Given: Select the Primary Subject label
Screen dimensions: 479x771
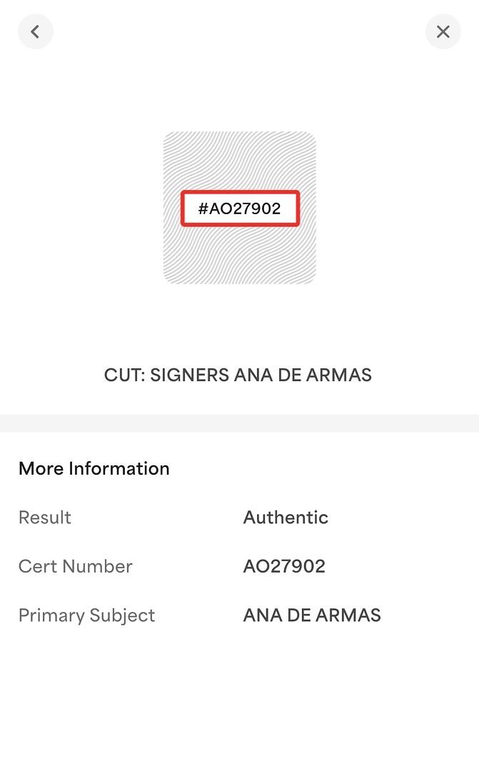Looking at the screenshot, I should [86, 615].
